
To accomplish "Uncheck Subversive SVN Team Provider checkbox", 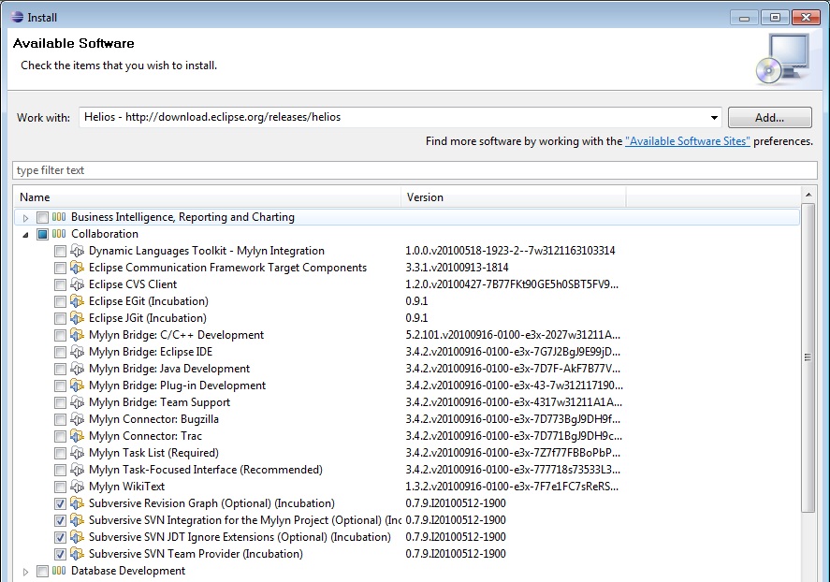I will pyautogui.click(x=60, y=555).
